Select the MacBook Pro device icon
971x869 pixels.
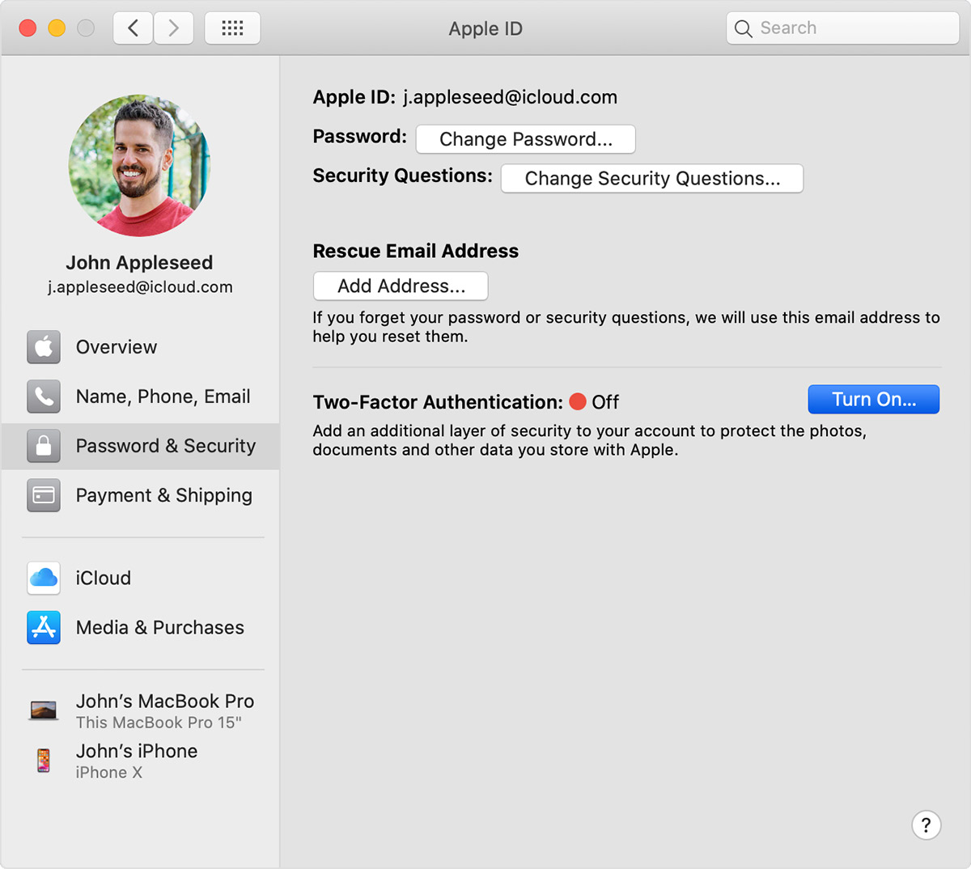[x=44, y=710]
